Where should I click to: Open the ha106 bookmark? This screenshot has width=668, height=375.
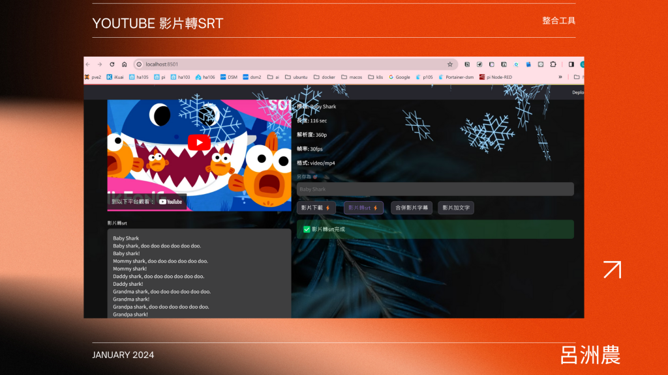click(x=205, y=77)
